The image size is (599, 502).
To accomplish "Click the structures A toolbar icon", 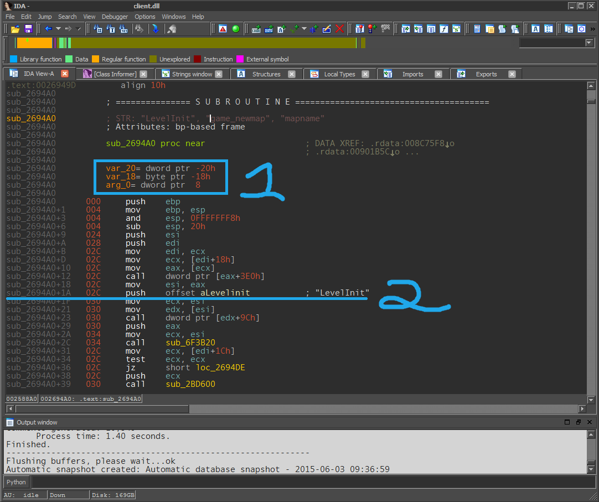I will point(535,29).
